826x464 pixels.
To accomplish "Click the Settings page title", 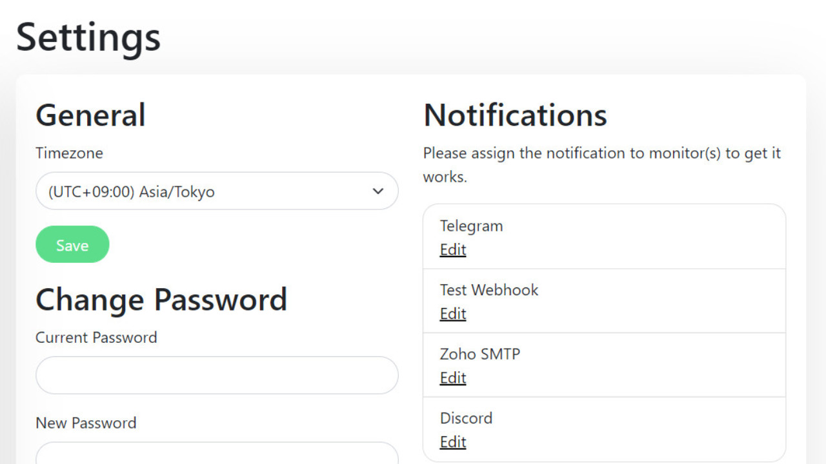I will [88, 37].
